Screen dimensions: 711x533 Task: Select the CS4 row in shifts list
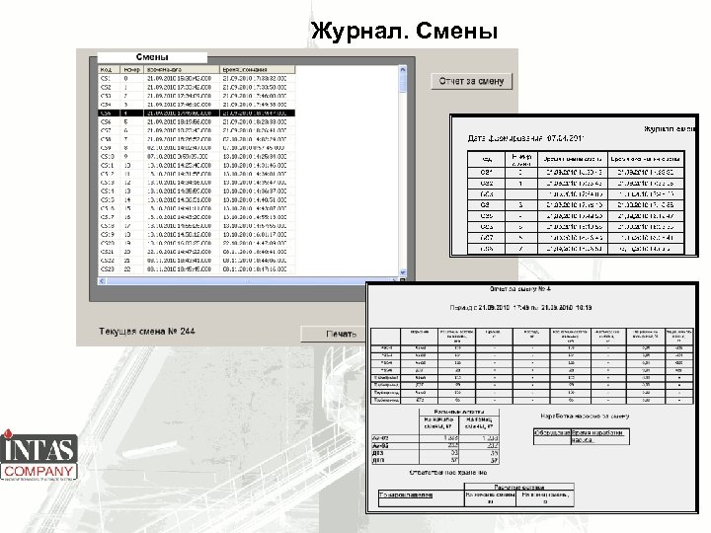coord(197,105)
